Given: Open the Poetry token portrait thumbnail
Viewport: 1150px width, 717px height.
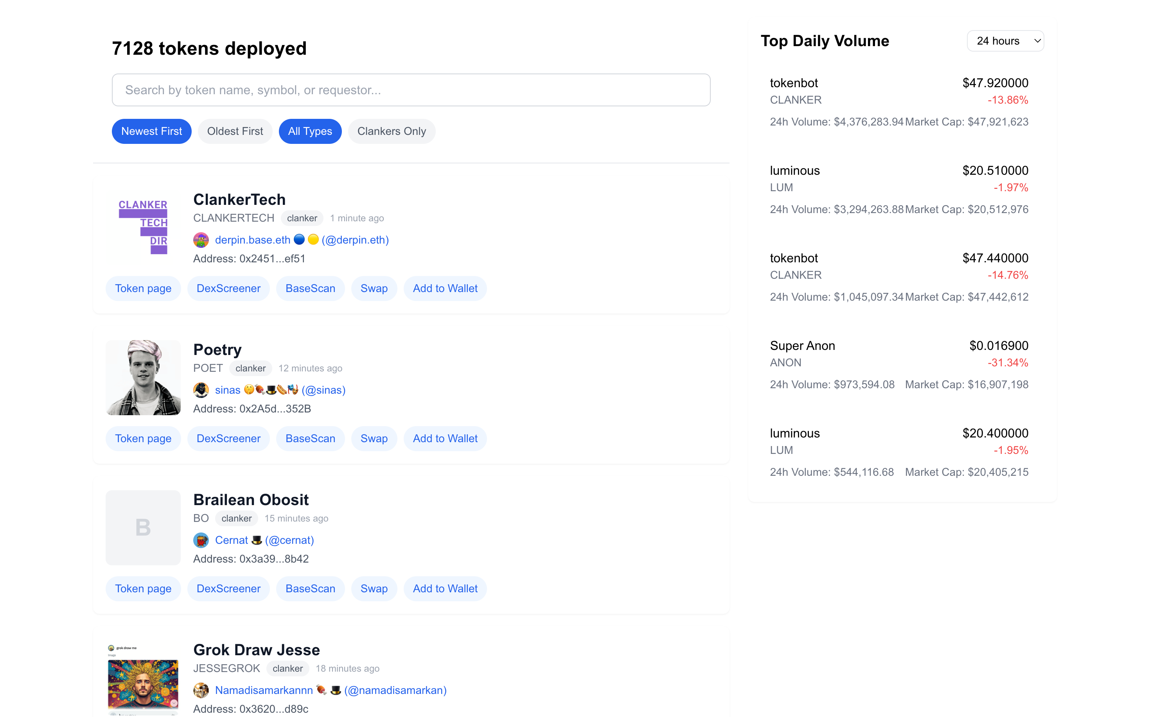Looking at the screenshot, I should 143,378.
